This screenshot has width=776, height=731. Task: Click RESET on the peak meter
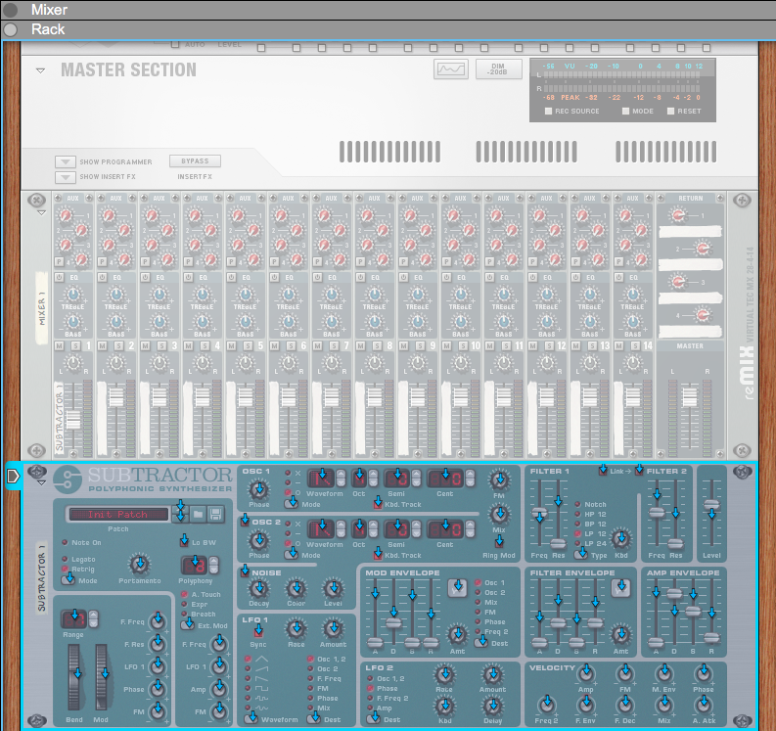pos(670,112)
